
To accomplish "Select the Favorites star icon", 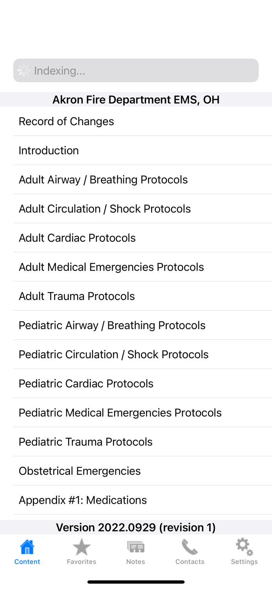I will 81,546.
